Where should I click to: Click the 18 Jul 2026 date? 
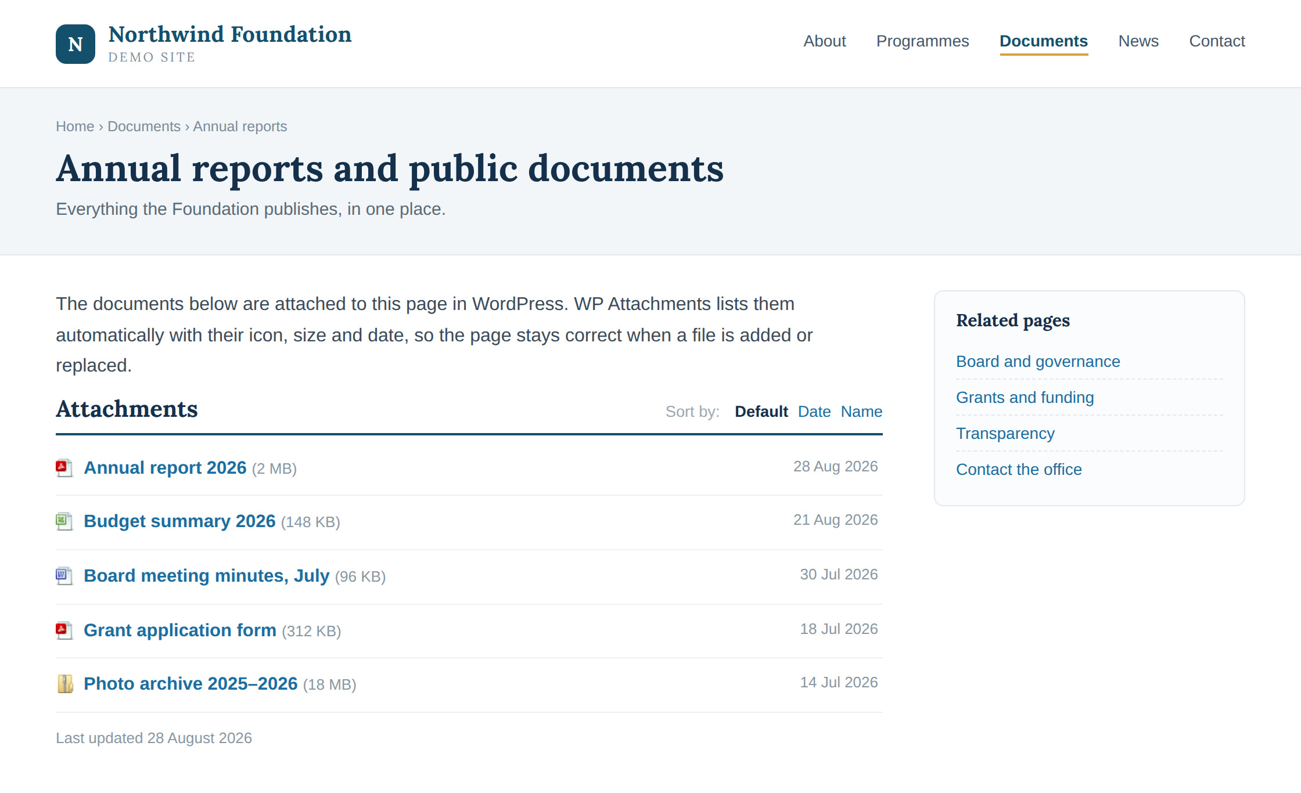click(839, 629)
